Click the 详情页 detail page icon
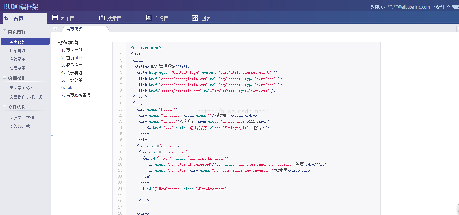The image size is (459, 215). pos(148,17)
